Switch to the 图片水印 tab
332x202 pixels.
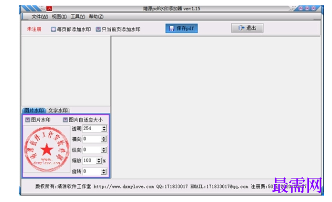click(x=34, y=110)
